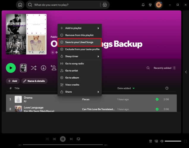Open Can This Love Be Translated album link
189x148 pixels.
pyautogui.click(x=98, y=109)
